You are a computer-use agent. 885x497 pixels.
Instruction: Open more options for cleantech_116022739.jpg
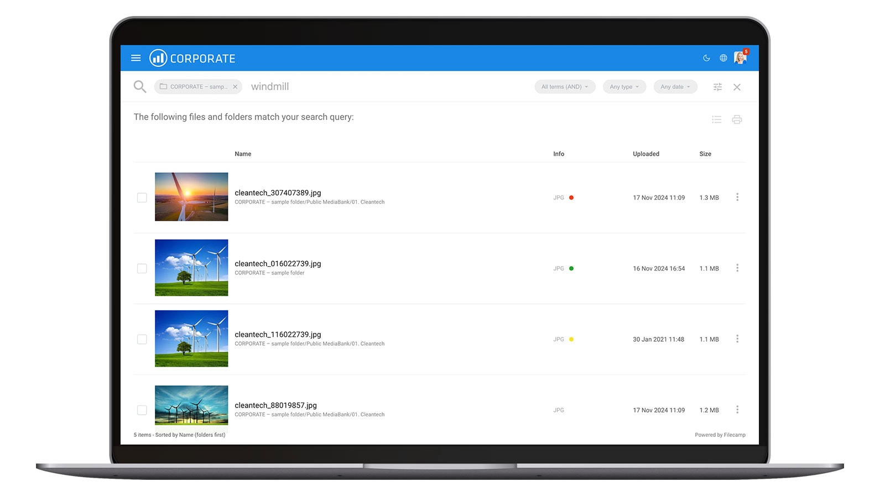pos(737,339)
